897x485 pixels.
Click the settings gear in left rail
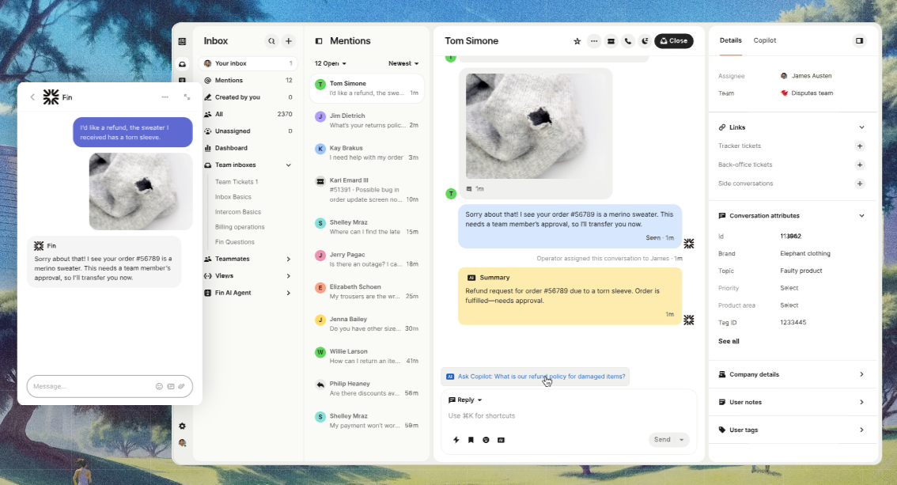point(182,426)
